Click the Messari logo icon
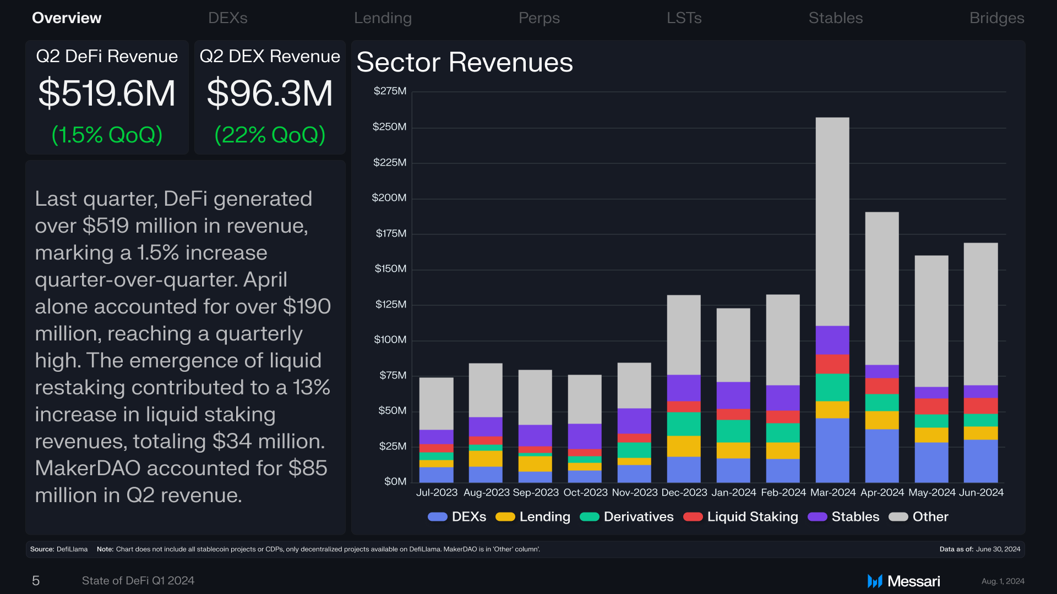Image resolution: width=1057 pixels, height=594 pixels. tap(875, 581)
